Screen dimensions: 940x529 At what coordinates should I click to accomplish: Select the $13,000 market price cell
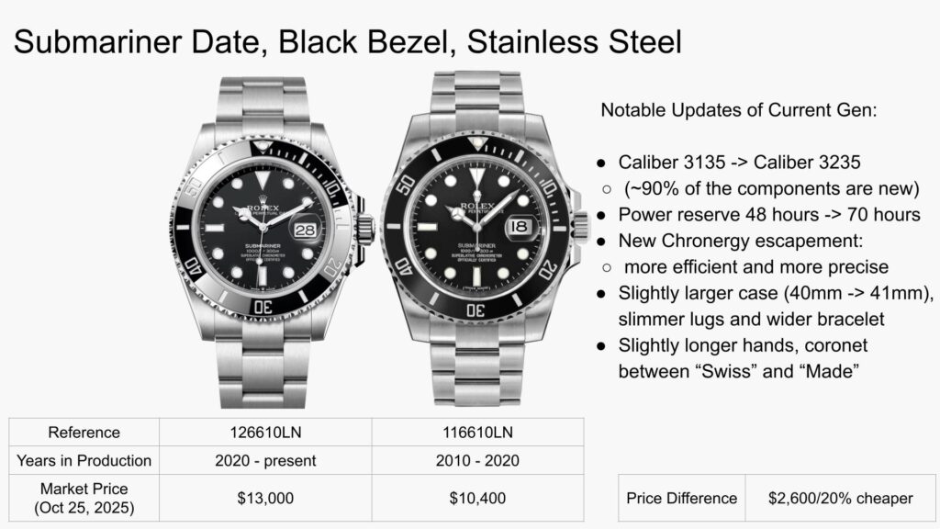point(265,498)
